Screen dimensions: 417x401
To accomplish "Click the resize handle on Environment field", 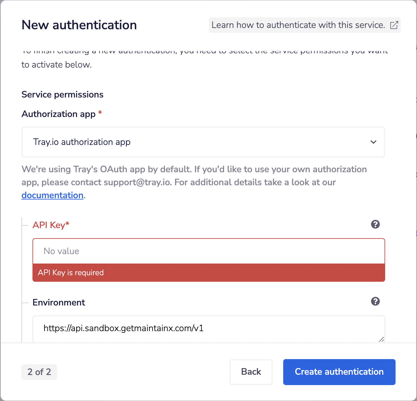I will 381,340.
